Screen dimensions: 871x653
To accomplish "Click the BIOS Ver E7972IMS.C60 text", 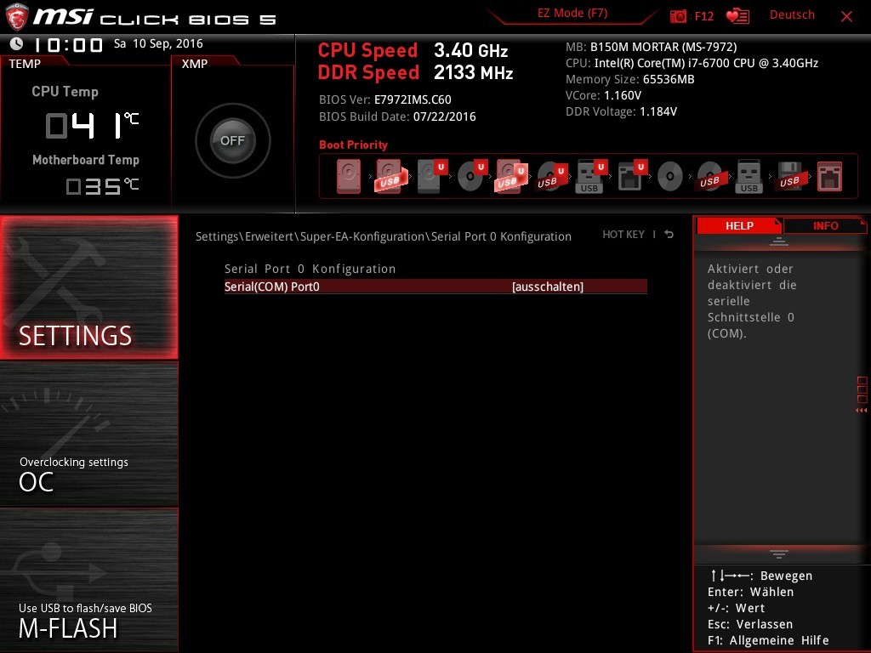I will click(x=385, y=100).
